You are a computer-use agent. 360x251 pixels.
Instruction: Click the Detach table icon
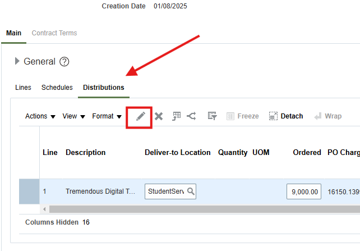coord(286,116)
